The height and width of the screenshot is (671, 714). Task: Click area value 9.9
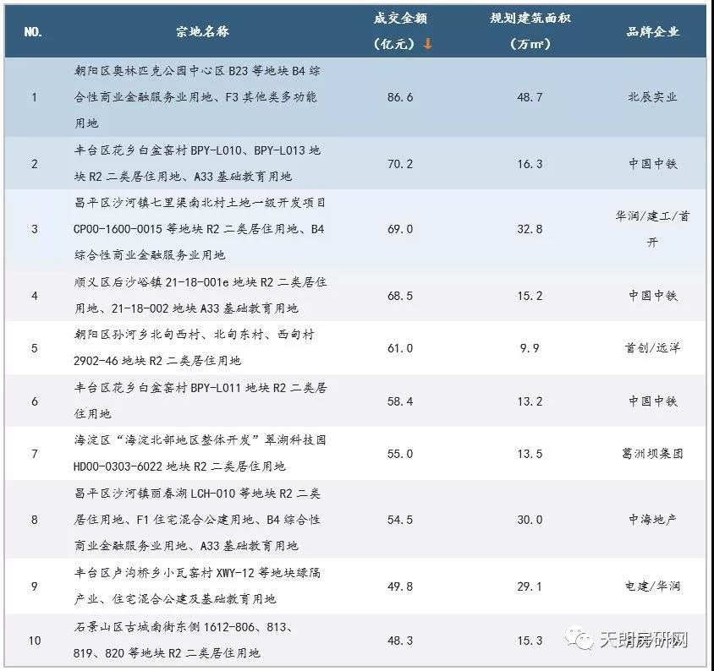coord(530,348)
